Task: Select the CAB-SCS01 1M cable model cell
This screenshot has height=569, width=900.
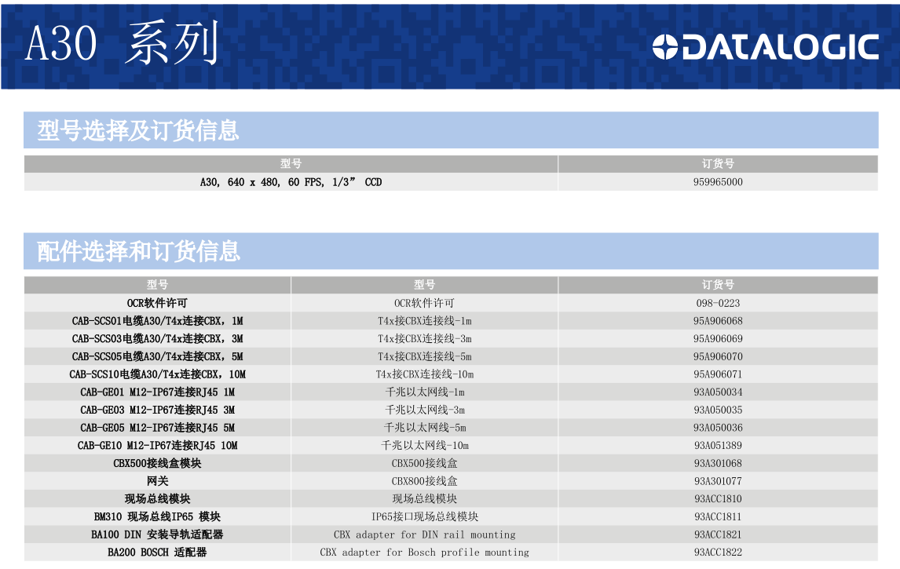Action: click(x=157, y=321)
